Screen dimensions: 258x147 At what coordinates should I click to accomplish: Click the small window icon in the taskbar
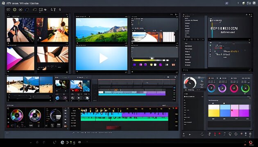[79, 142]
